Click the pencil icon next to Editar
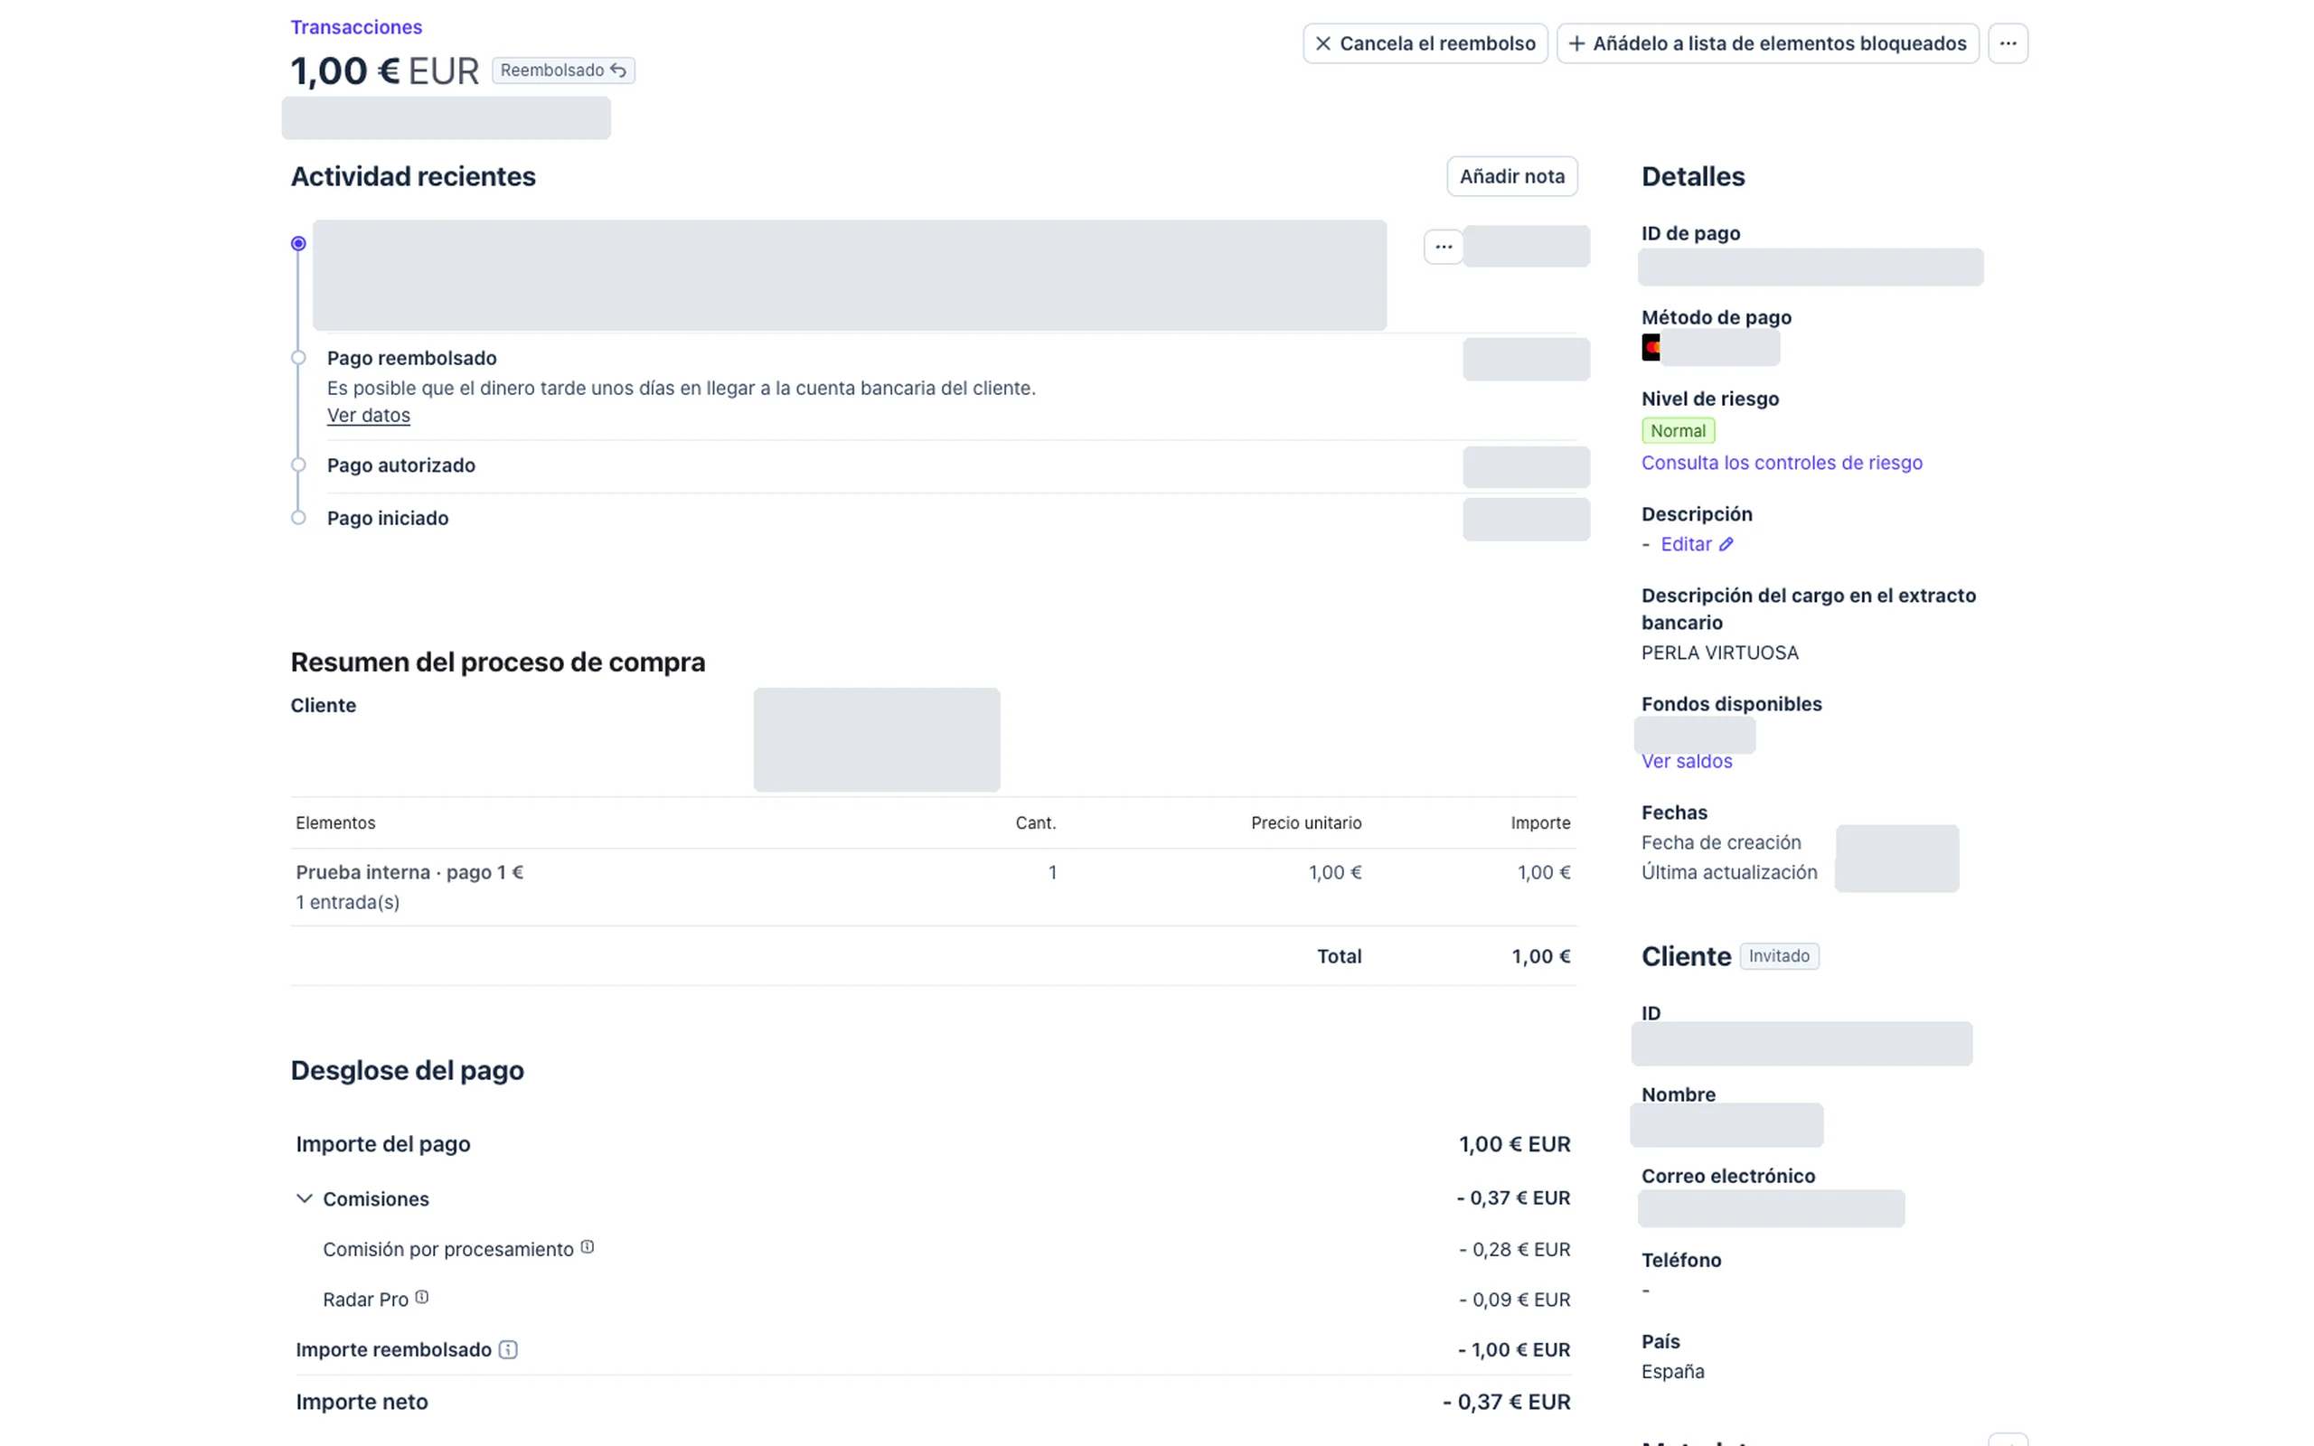2314x1446 pixels. [1726, 544]
